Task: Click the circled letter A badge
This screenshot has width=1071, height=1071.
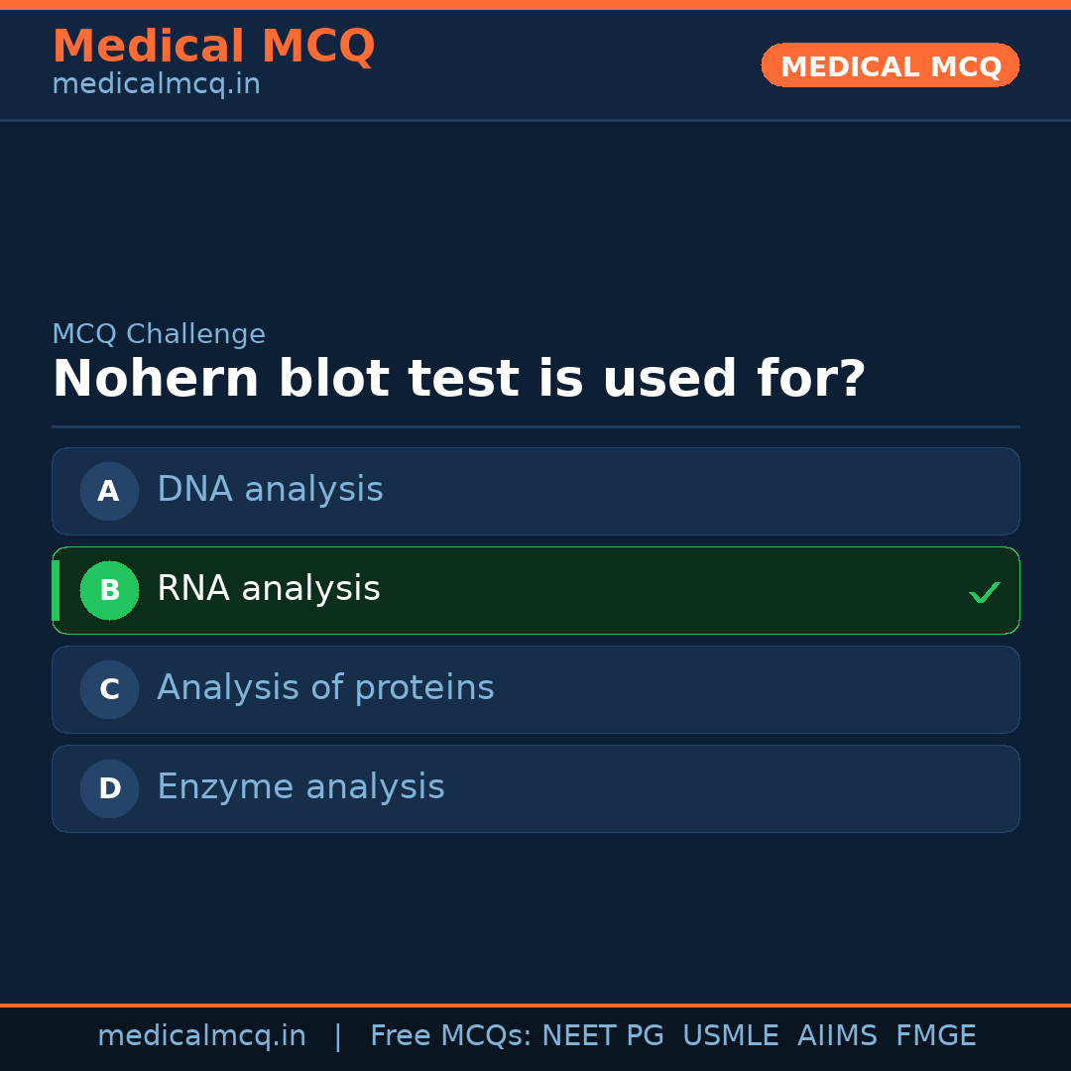Action: [x=109, y=491]
